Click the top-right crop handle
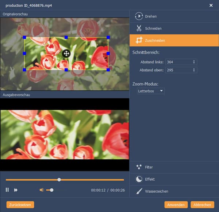Image resolution: width=219 pixels, height=212 pixels. 108,37
